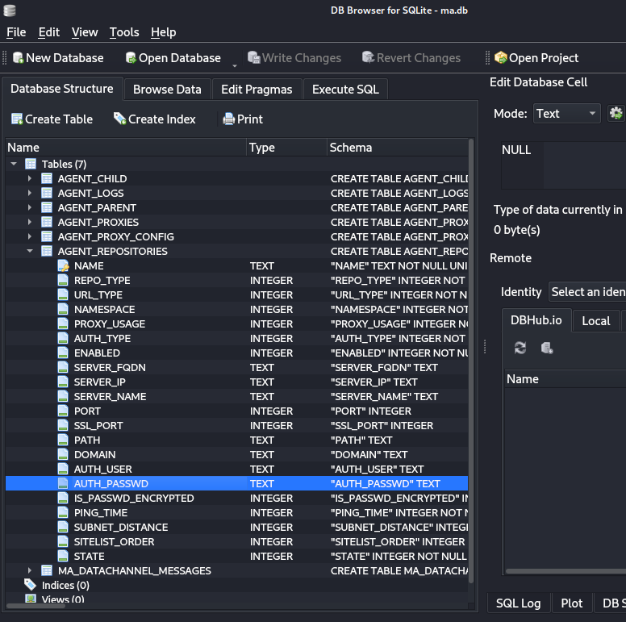Screen dimensions: 626x622
Task: Select the SITELIST_ORDER field row
Action: click(236, 542)
